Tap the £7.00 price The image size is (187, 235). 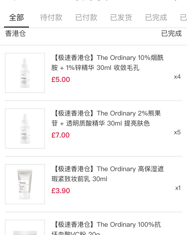coord(61,135)
